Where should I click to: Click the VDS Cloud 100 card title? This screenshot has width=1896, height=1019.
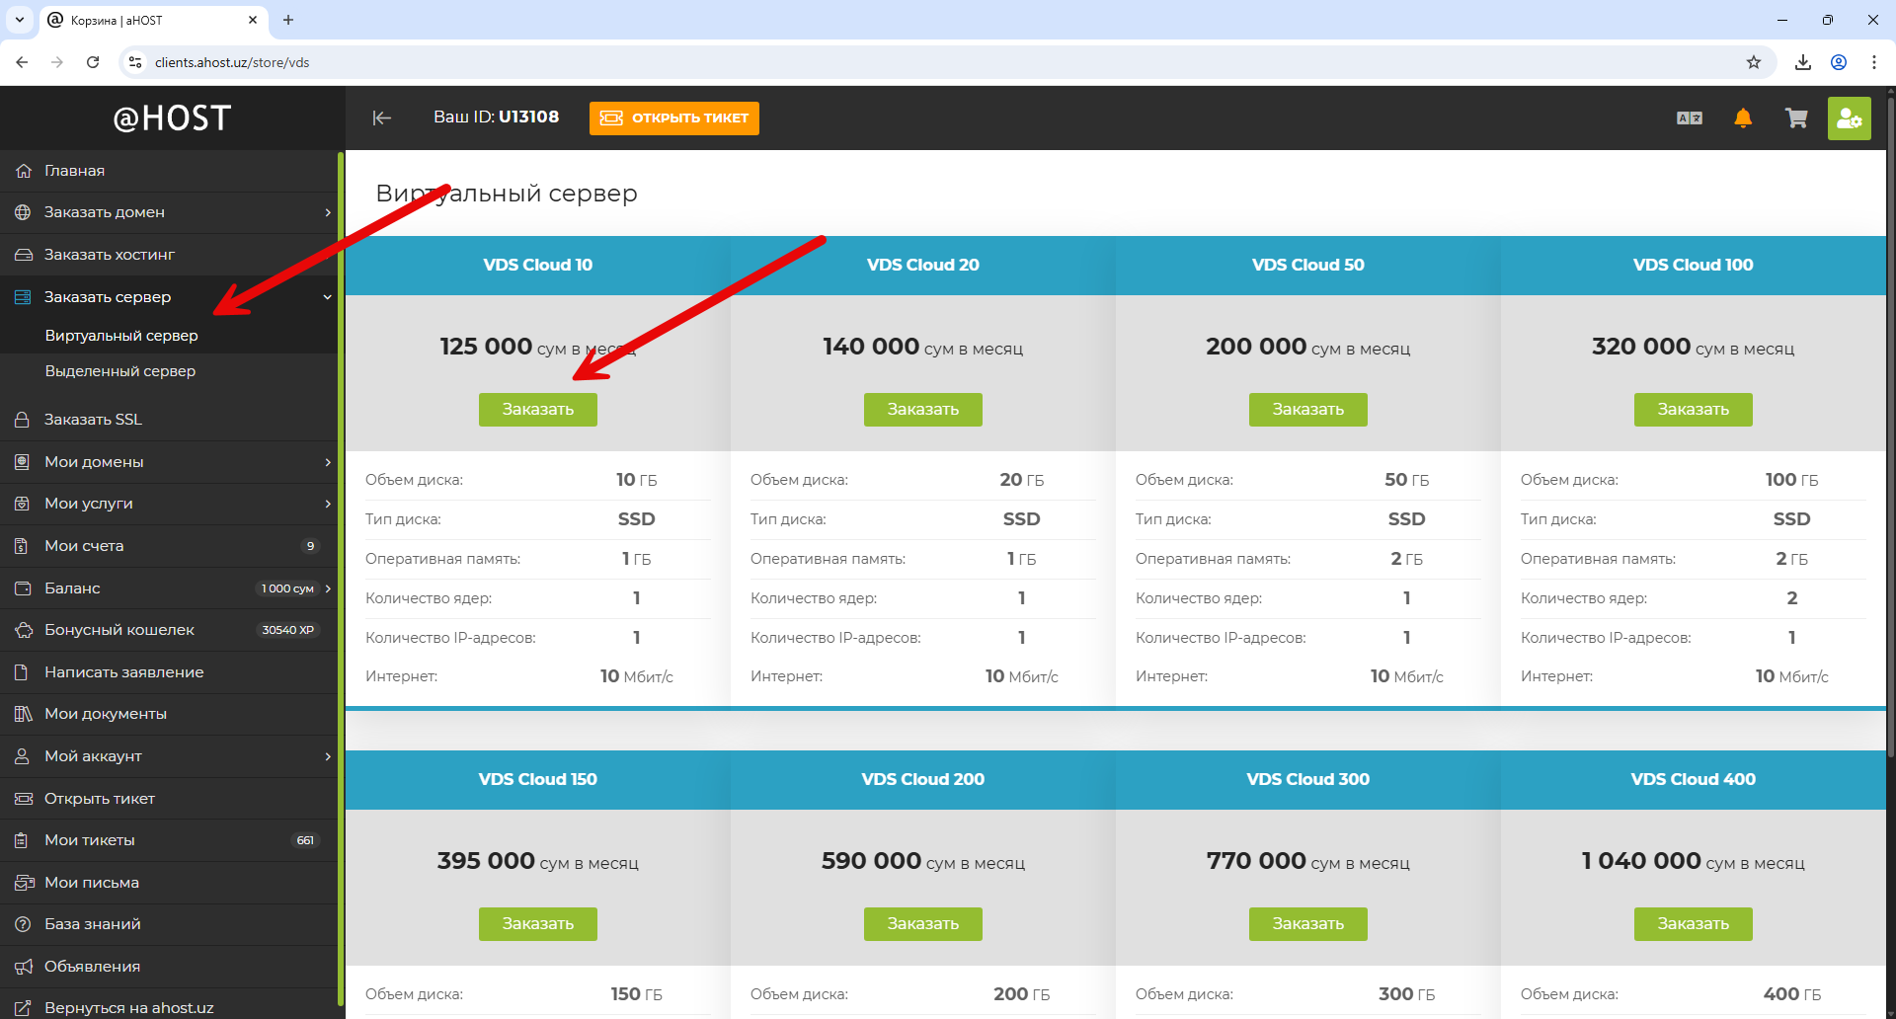pyautogui.click(x=1694, y=265)
